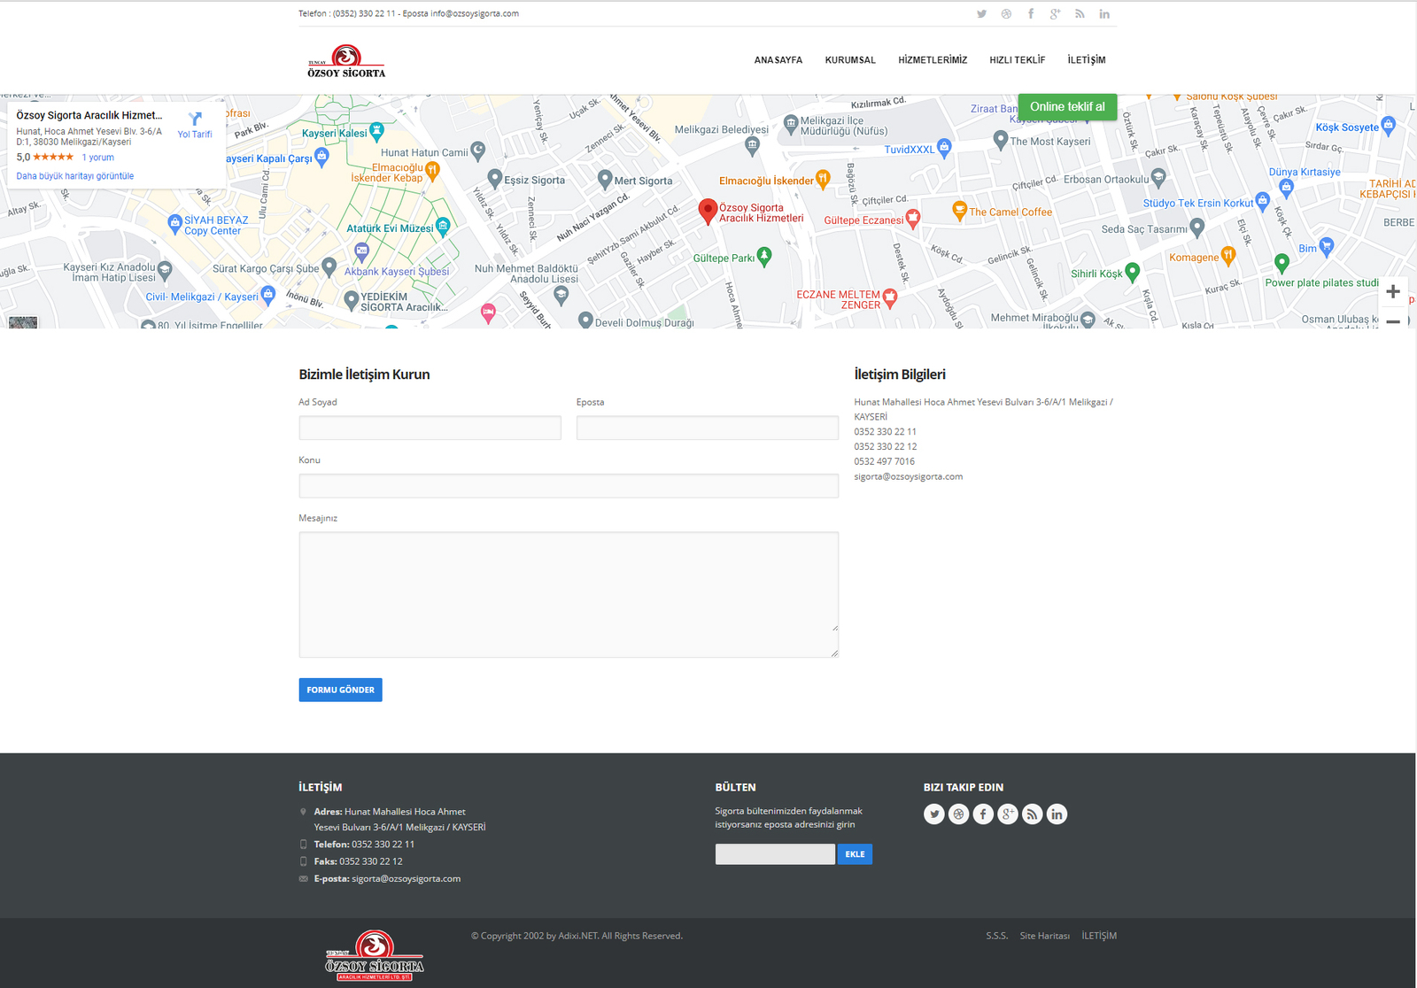Click Kayseri Kalesi map marker

[376, 132]
